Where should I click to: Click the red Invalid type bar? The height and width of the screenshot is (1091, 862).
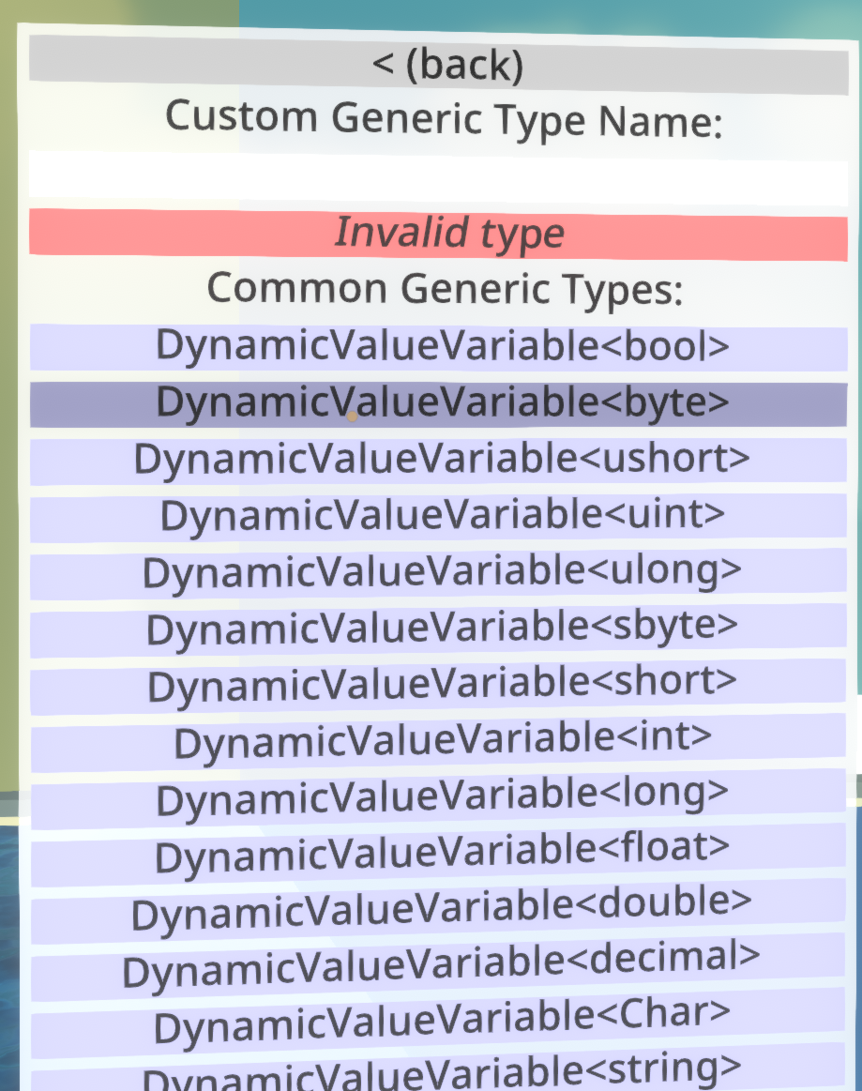[438, 235]
